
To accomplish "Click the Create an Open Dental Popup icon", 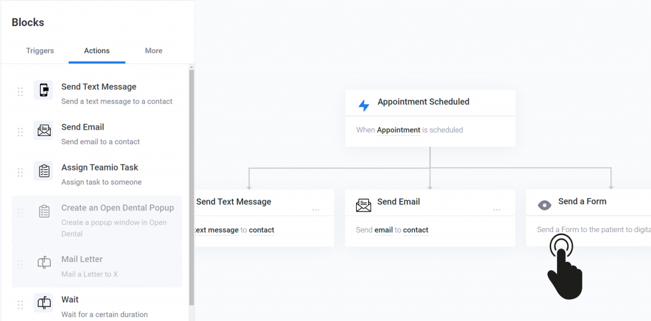I will [44, 212].
